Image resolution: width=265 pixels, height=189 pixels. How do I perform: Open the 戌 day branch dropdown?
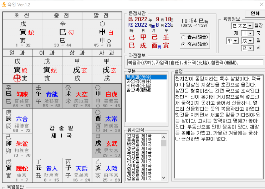click(250, 41)
